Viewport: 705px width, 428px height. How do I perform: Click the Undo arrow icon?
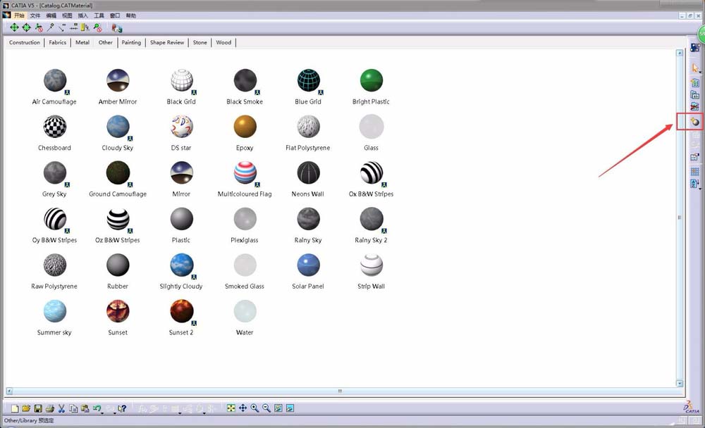(97, 408)
